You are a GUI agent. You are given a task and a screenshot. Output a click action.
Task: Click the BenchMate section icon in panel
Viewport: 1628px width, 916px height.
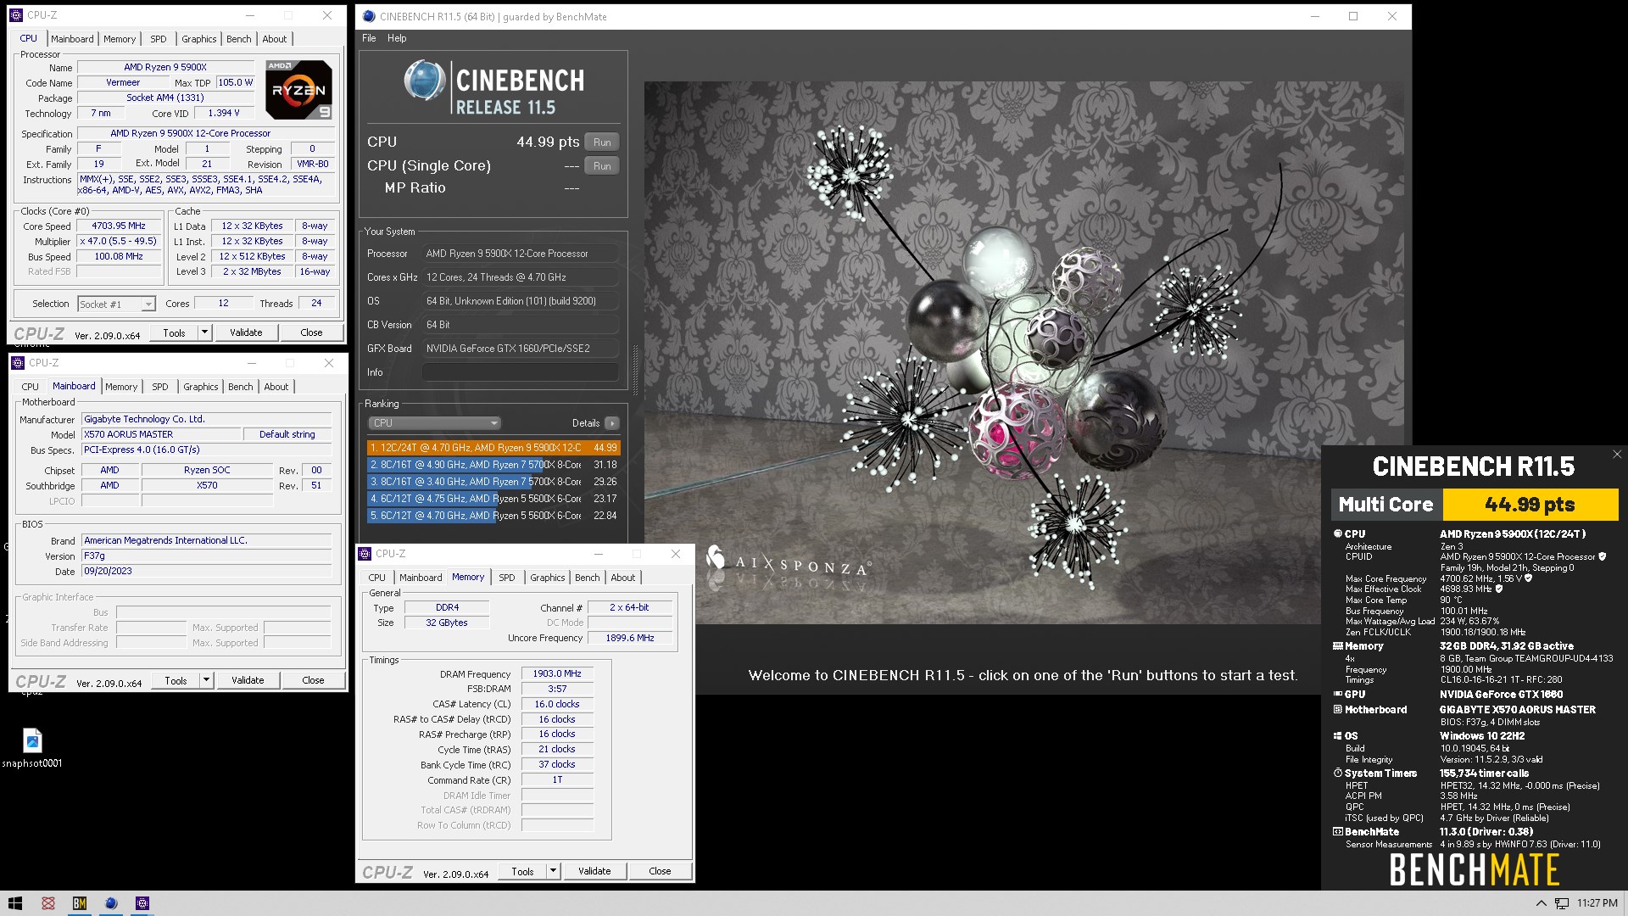[1338, 832]
